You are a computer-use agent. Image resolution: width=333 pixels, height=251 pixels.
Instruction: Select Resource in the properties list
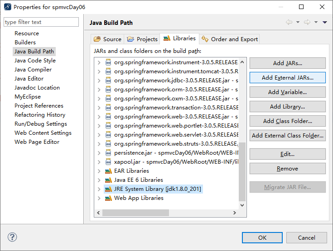[27, 33]
